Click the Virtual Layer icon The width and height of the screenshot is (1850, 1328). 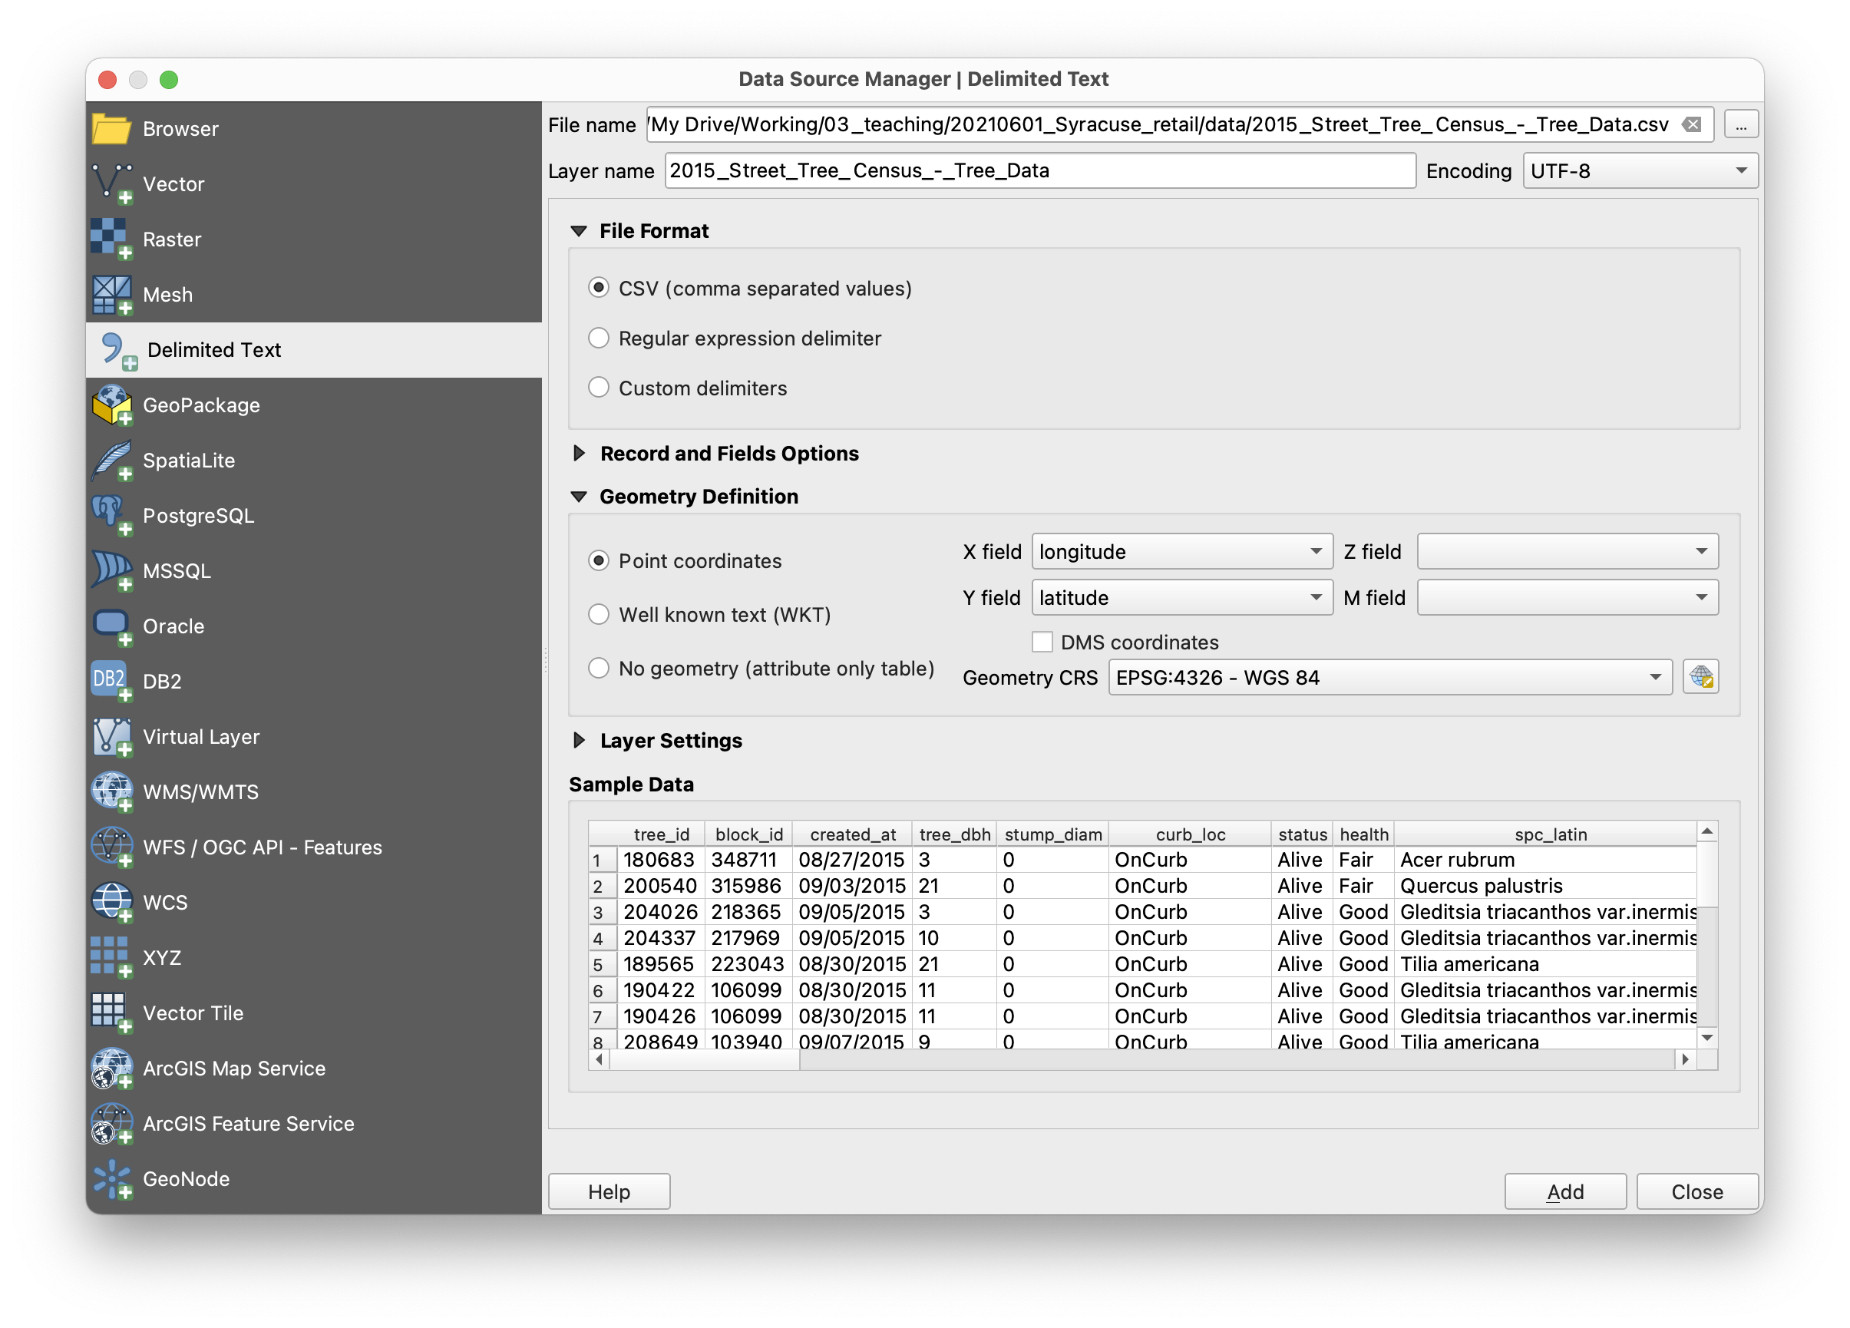[x=111, y=737]
